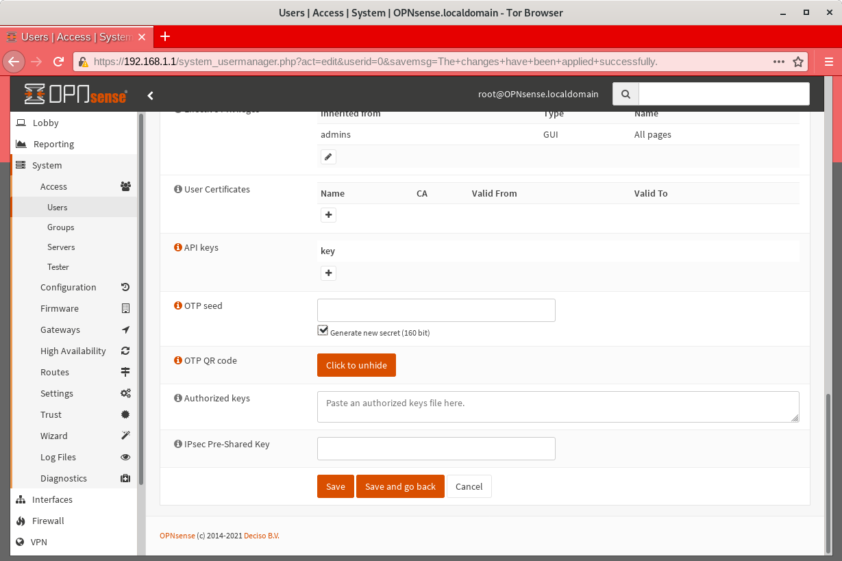Click the IPsec Pre-Shared Key field
The width and height of the screenshot is (842, 561).
[x=436, y=449]
